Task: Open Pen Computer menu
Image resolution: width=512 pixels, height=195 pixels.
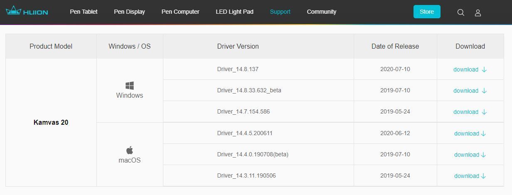Action: pyautogui.click(x=180, y=12)
